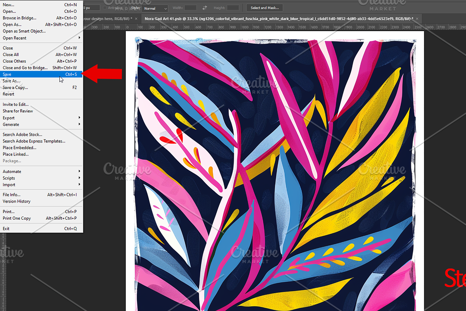Click Open as Smart Object...
This screenshot has height=311, width=466.
point(41,31)
